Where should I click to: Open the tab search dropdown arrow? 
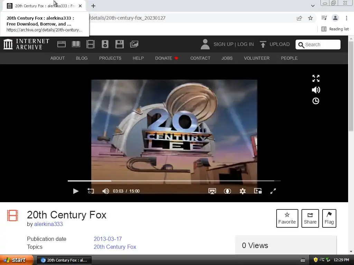(x=313, y=6)
